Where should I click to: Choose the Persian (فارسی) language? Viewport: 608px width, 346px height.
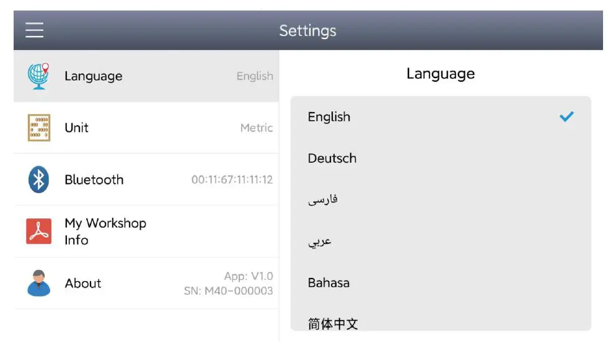[323, 200]
